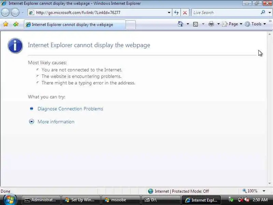Open the recent pages dropdown arrow
Screen dimensions: 273x205
(x=23, y=13)
